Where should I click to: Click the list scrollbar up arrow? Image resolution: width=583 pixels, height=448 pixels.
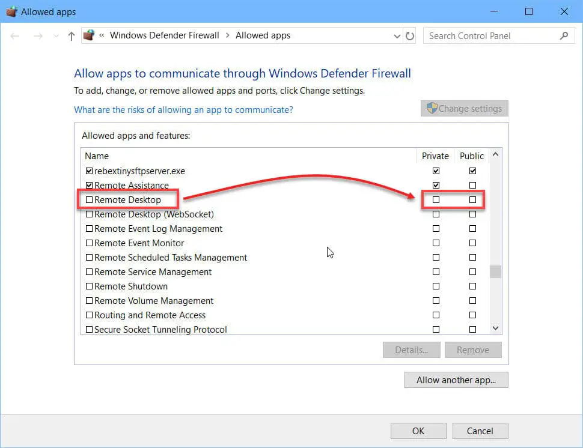pos(495,154)
